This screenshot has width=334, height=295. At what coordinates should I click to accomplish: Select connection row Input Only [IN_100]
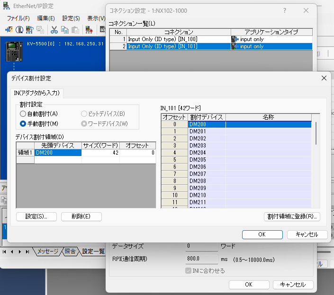coord(162,39)
